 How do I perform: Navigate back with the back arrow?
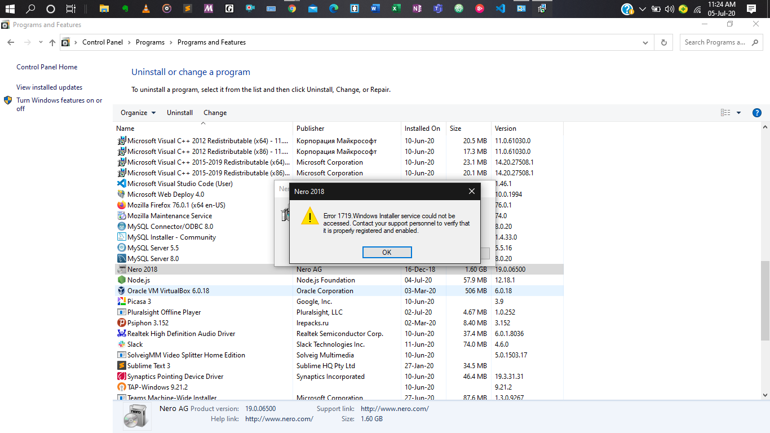pyautogui.click(x=11, y=42)
